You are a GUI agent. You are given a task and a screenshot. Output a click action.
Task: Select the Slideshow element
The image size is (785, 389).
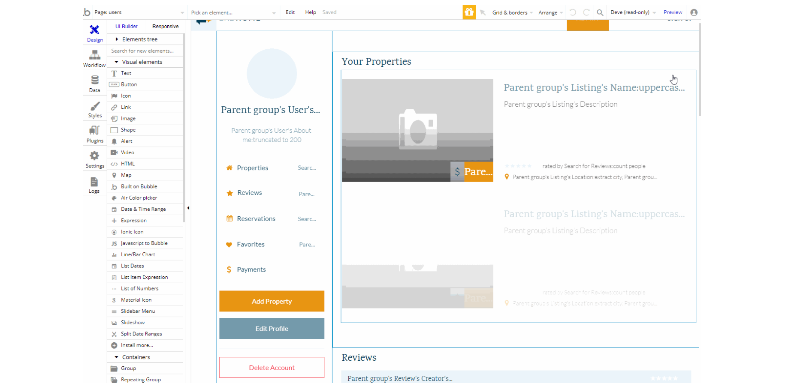[145, 323]
